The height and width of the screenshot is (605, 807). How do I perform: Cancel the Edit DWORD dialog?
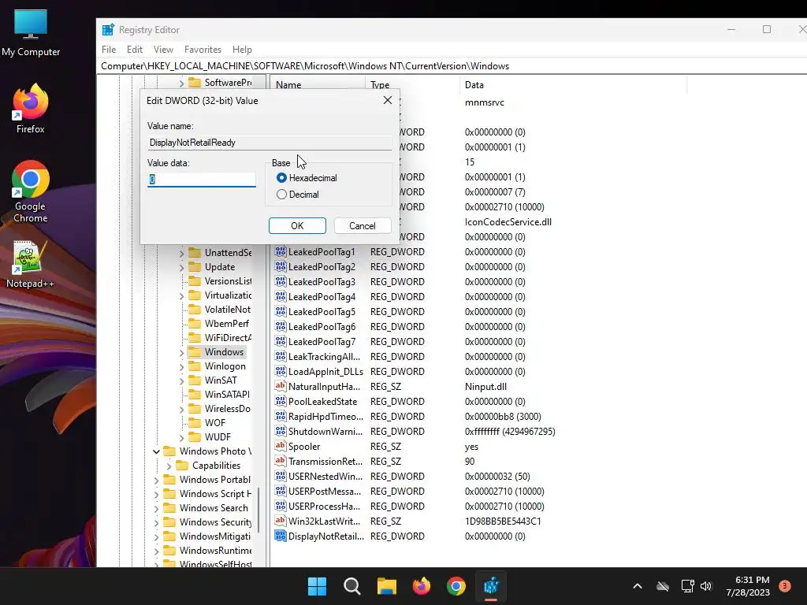(363, 226)
